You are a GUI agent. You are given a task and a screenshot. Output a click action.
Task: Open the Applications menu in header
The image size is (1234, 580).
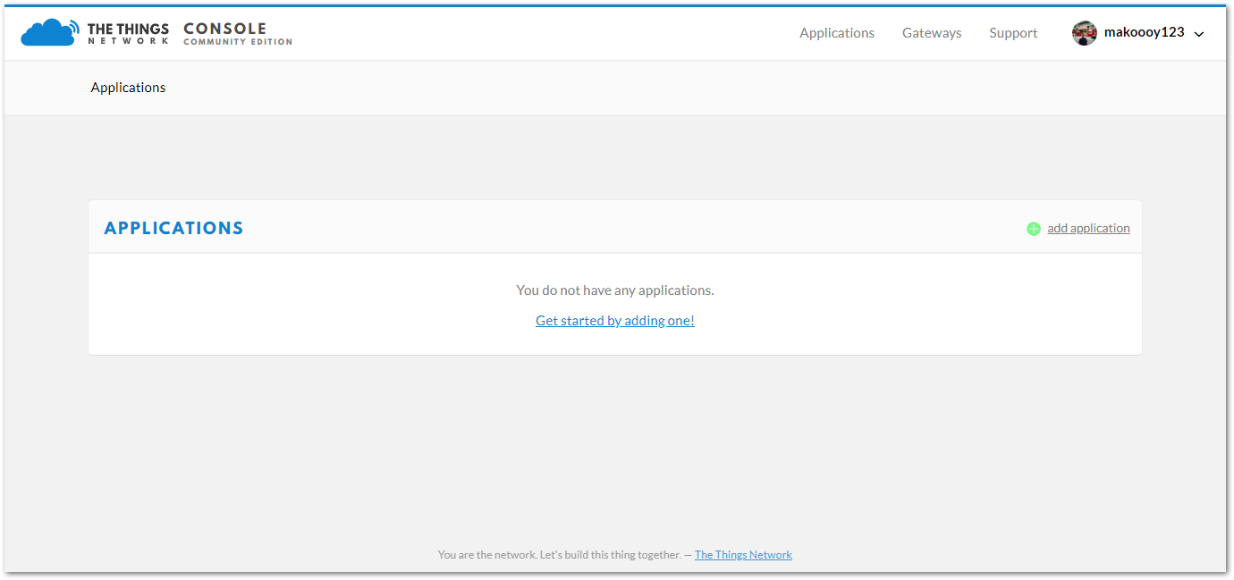[x=837, y=33]
